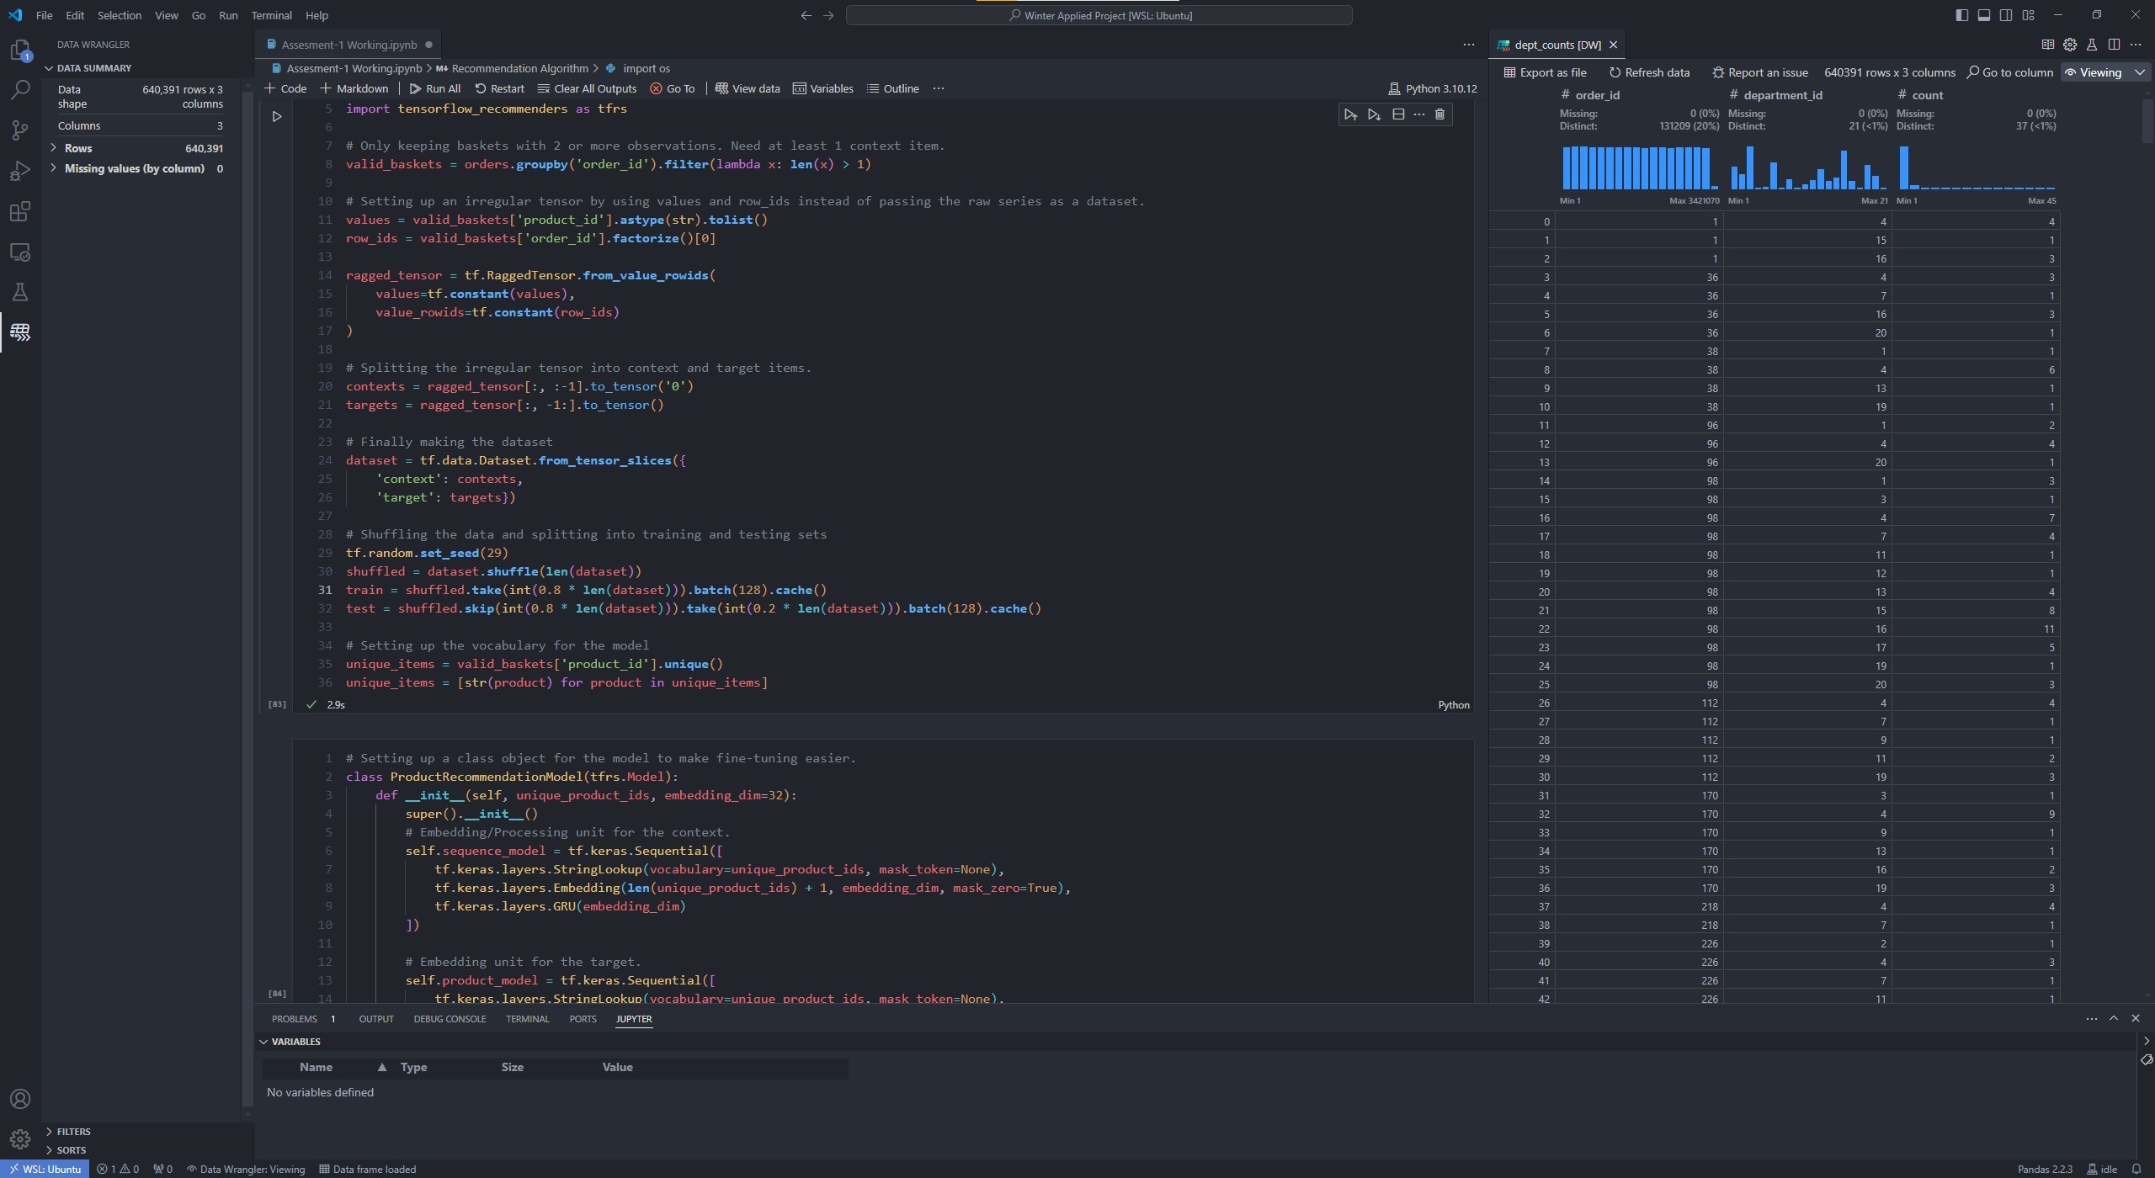Open notification bell in status bar
This screenshot has height=1178, width=2155.
(x=2136, y=1169)
